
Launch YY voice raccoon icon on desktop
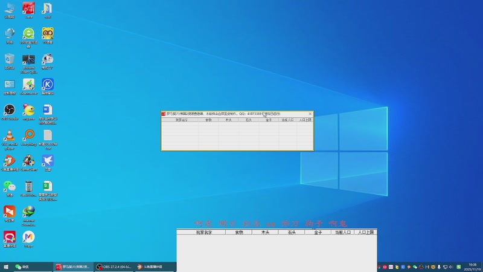coord(48,36)
